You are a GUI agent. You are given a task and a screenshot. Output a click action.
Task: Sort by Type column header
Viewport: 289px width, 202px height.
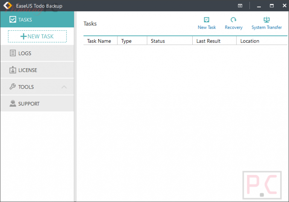pyautogui.click(x=132, y=41)
